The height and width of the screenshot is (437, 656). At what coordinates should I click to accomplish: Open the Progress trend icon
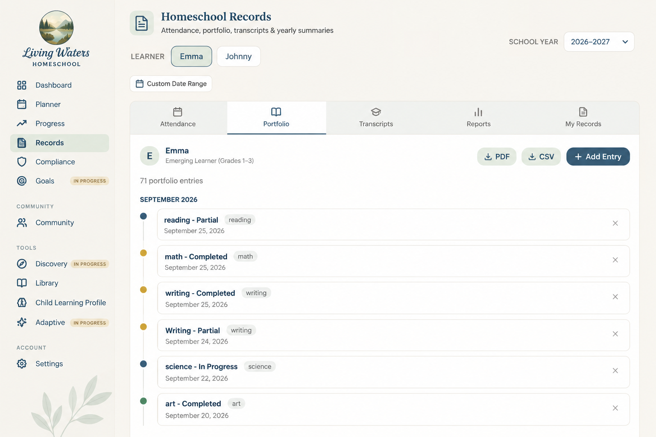pos(22,123)
